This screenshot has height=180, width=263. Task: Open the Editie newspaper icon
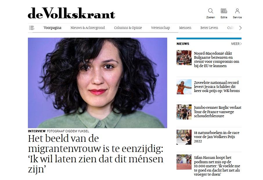click(224, 11)
